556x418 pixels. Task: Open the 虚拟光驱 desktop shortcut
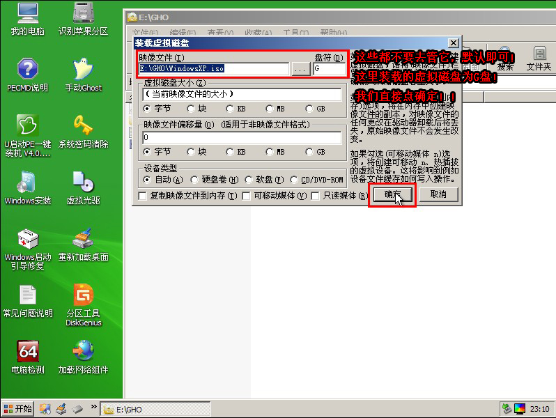point(83,183)
